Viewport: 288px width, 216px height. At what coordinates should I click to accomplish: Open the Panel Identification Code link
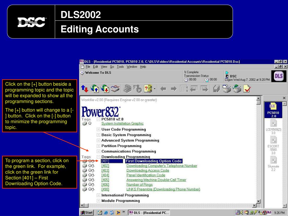[146, 175]
